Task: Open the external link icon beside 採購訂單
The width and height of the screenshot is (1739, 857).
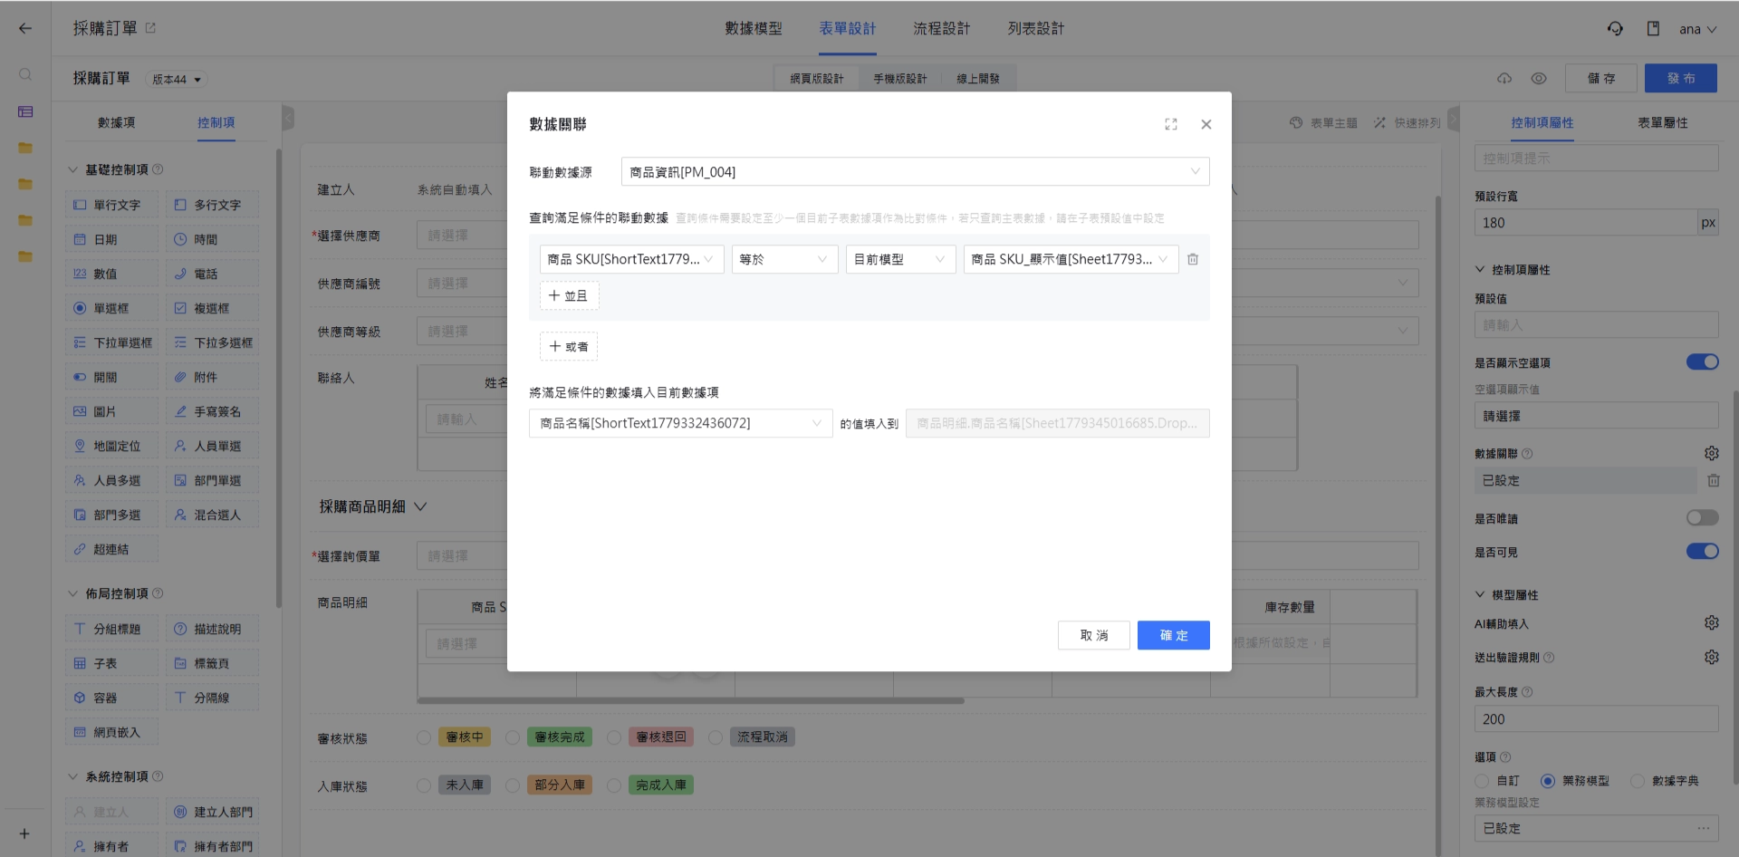Action: tap(150, 28)
